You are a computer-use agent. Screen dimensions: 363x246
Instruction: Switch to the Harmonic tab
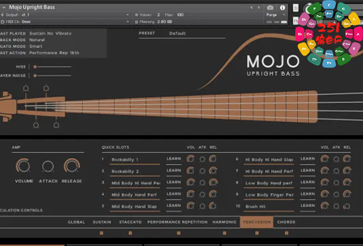point(225,222)
